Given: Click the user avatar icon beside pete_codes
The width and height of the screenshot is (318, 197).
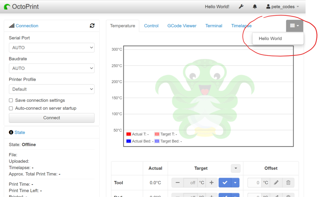Looking at the screenshot, I should tap(268, 7).
